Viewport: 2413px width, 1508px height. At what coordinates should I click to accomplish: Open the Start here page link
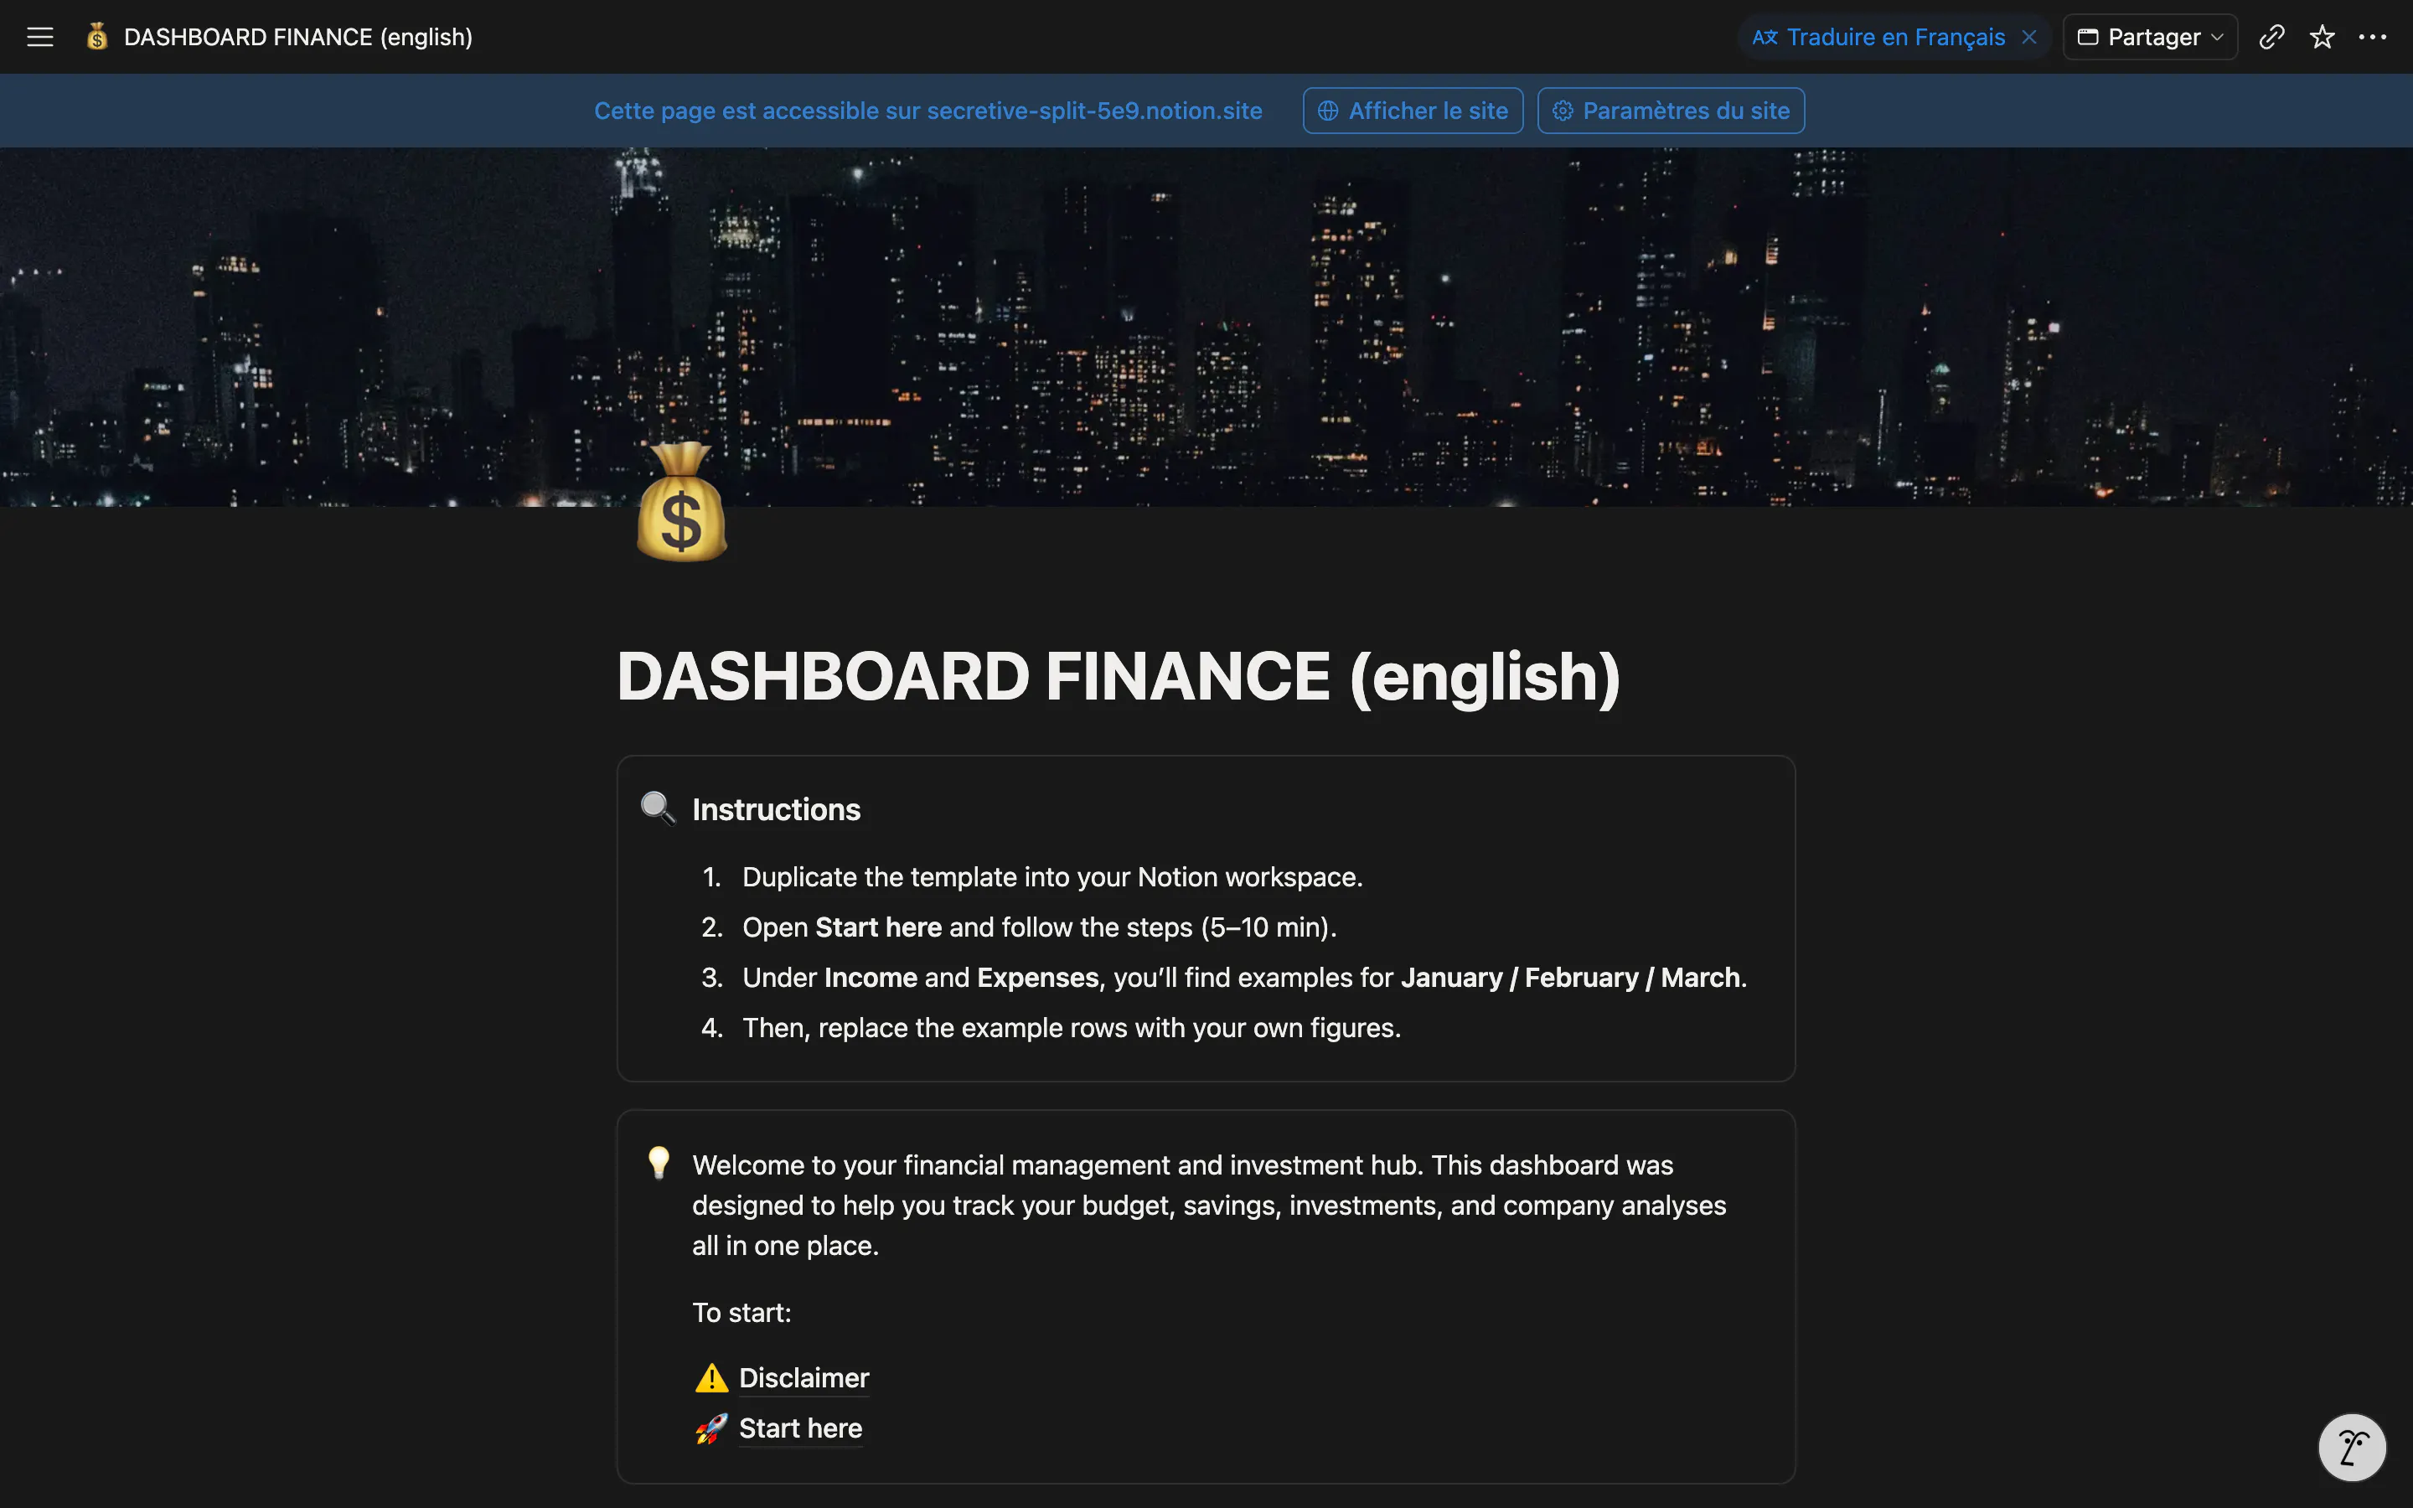pos(801,1428)
